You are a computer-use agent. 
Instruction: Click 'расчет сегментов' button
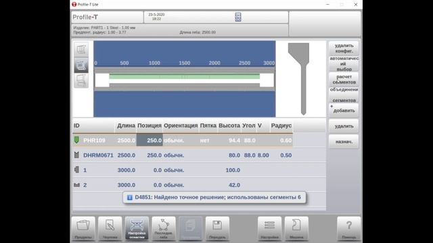(344, 80)
